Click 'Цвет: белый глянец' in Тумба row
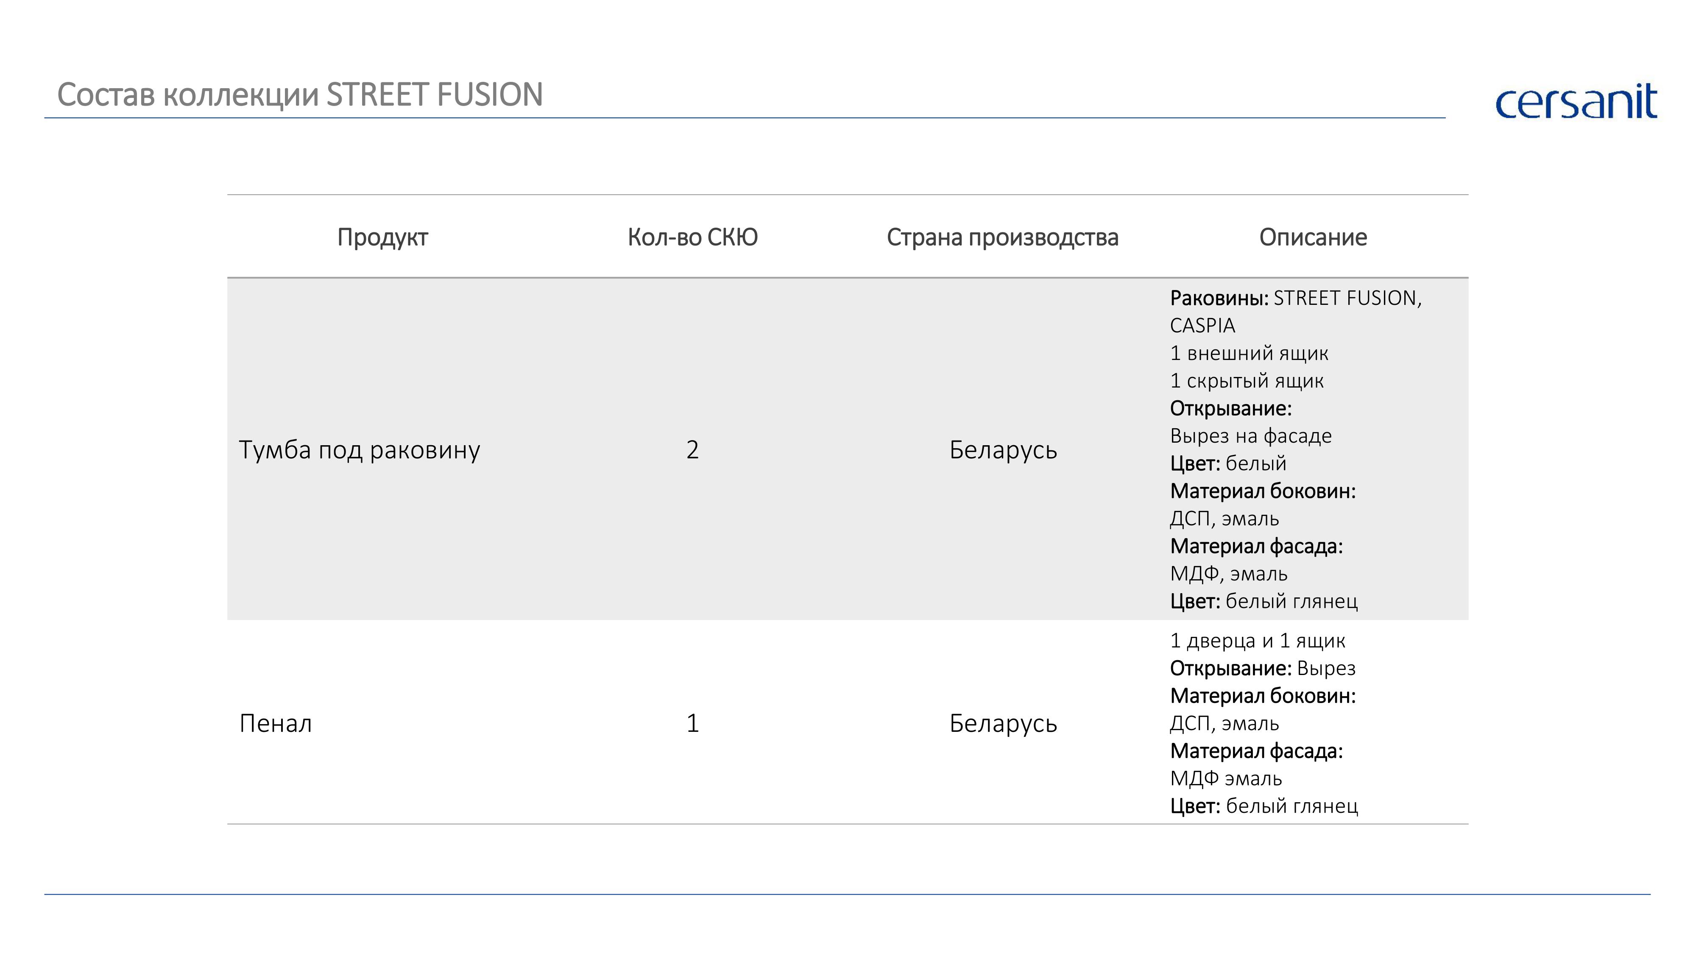This screenshot has height=954, width=1696. click(x=1264, y=601)
